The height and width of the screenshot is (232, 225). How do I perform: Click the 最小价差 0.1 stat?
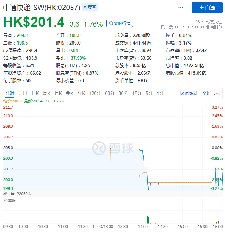(70, 81)
